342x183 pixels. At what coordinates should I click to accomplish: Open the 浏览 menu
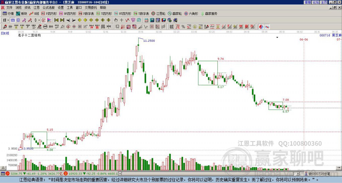(19, 8)
